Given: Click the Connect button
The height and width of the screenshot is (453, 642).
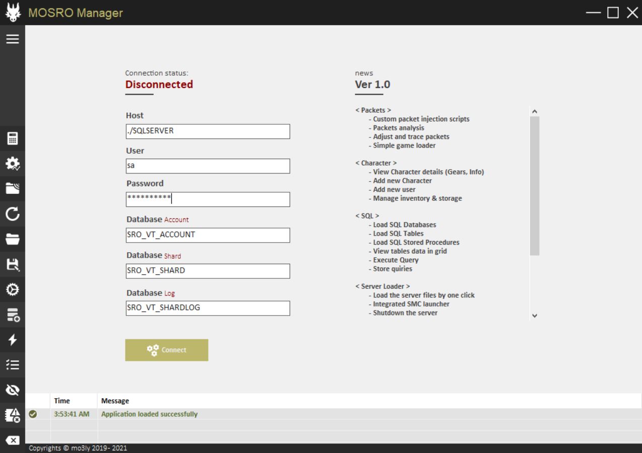Looking at the screenshot, I should 167,350.
